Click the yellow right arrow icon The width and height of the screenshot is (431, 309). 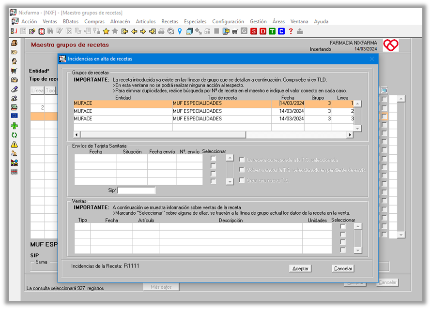point(143,31)
